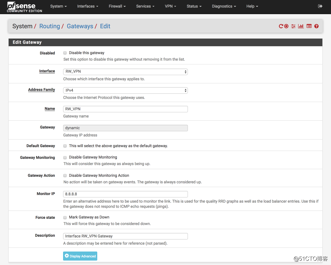Open the Services menu
This screenshot has height=265, width=331.
click(145, 6)
